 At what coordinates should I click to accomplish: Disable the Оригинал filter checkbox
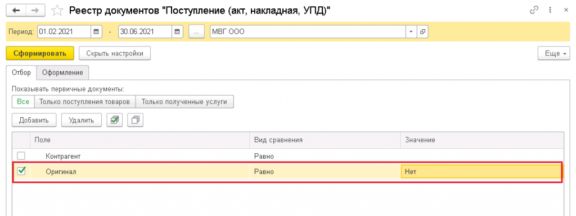point(21,171)
